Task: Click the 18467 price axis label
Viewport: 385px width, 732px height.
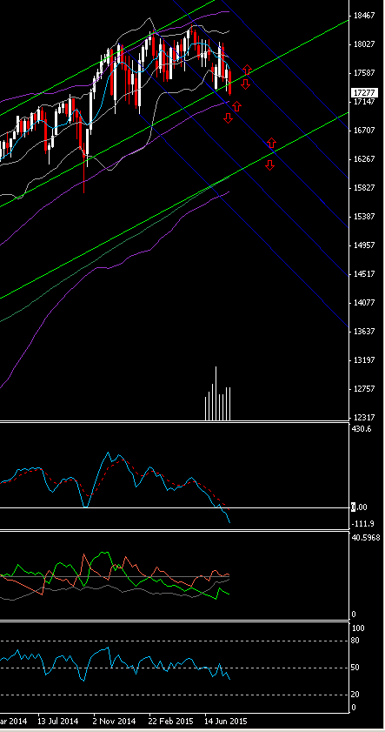Action: [x=364, y=16]
